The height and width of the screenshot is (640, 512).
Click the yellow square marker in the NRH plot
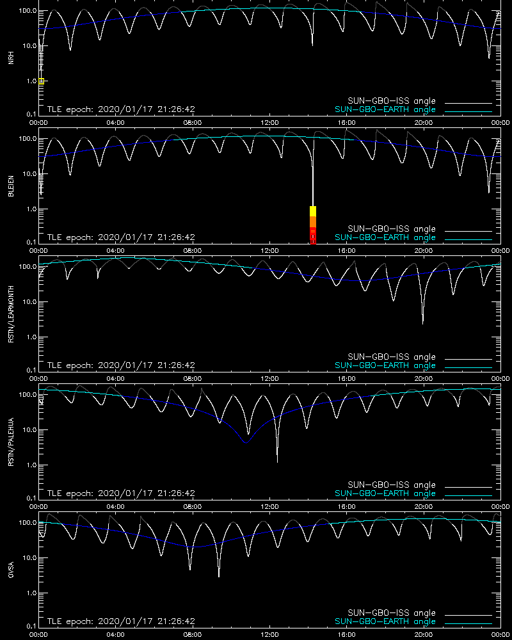click(41, 81)
